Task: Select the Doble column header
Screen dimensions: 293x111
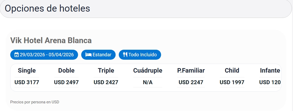Action: point(66,70)
